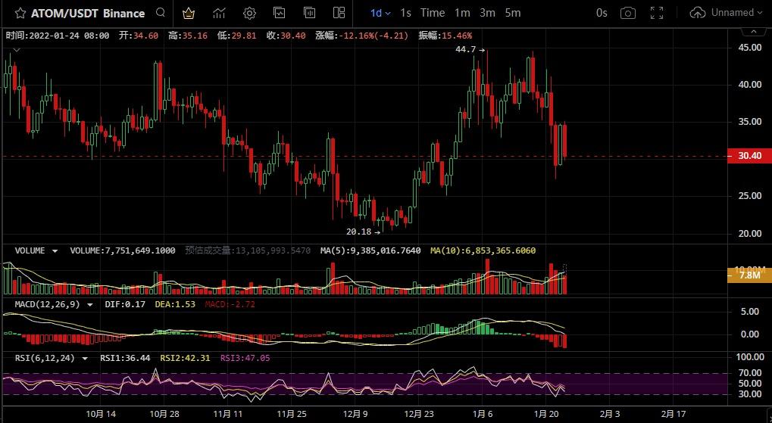Image resolution: width=772 pixels, height=423 pixels.
Task: Open chart settings gear icon
Action: click(x=249, y=13)
